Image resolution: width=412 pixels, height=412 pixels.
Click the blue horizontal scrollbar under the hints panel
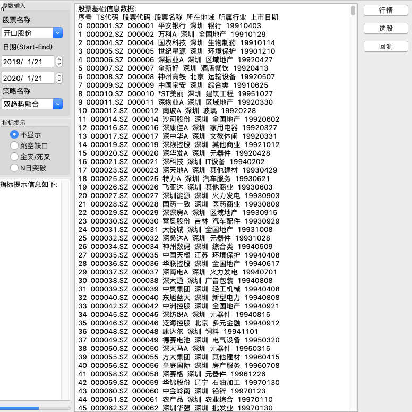coord(20,408)
